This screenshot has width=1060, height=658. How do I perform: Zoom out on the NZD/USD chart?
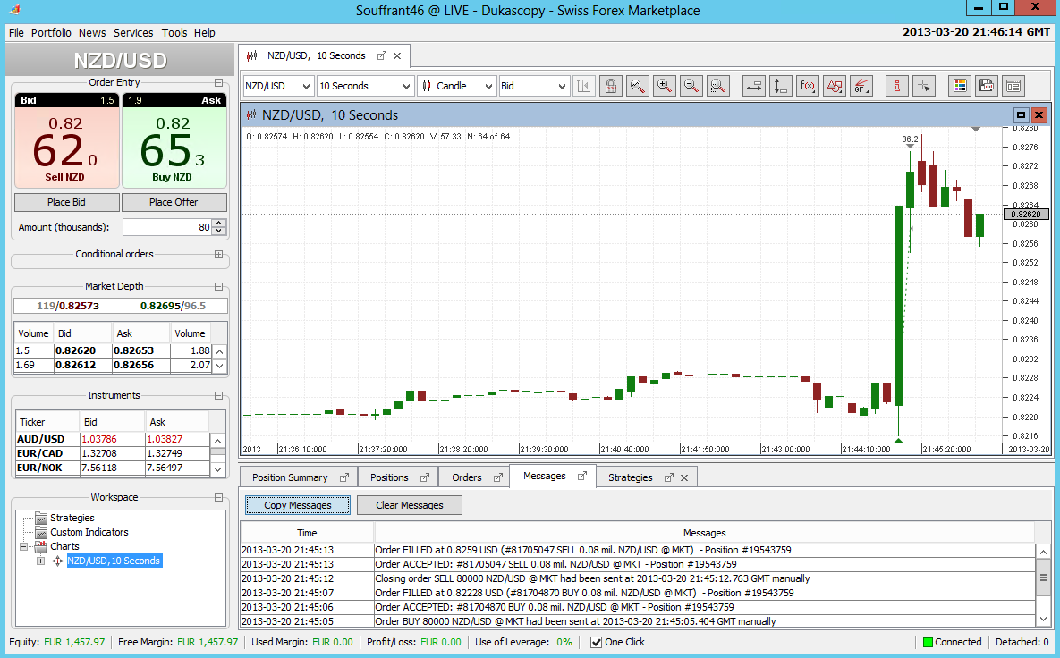click(x=691, y=86)
